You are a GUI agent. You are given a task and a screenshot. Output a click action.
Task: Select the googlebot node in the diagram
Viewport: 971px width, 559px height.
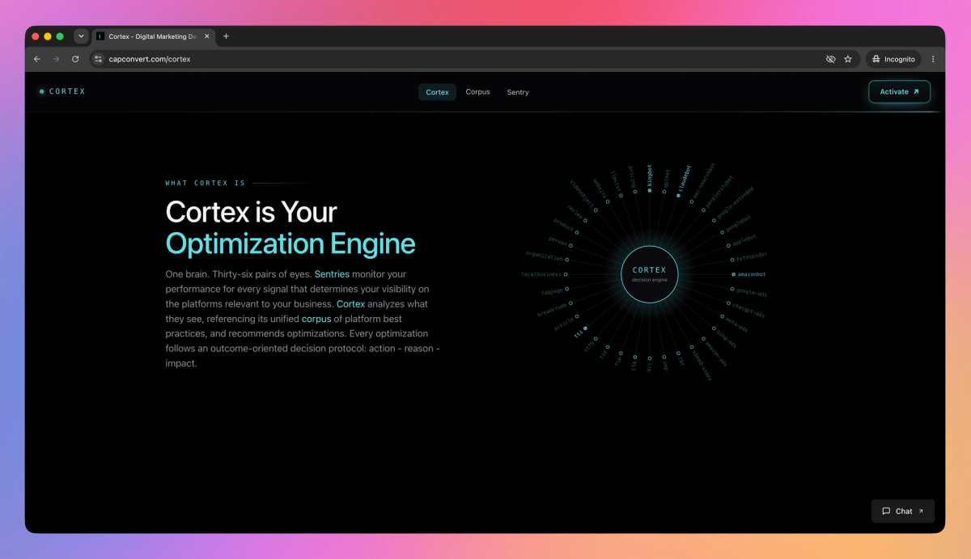tap(735, 225)
